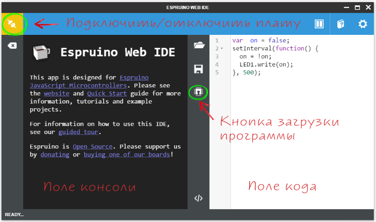Click the Open Source link
This screenshot has width=376, height=222.
pyautogui.click(x=92, y=146)
